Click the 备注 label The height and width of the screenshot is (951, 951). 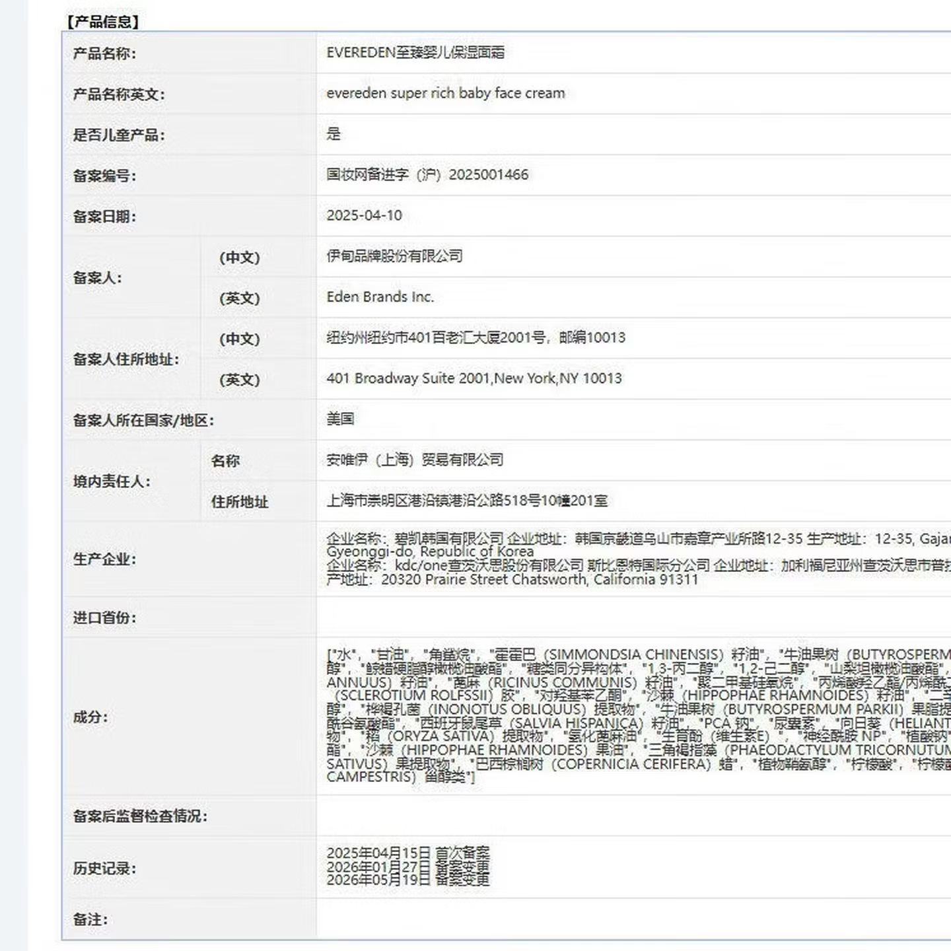pos(90,919)
